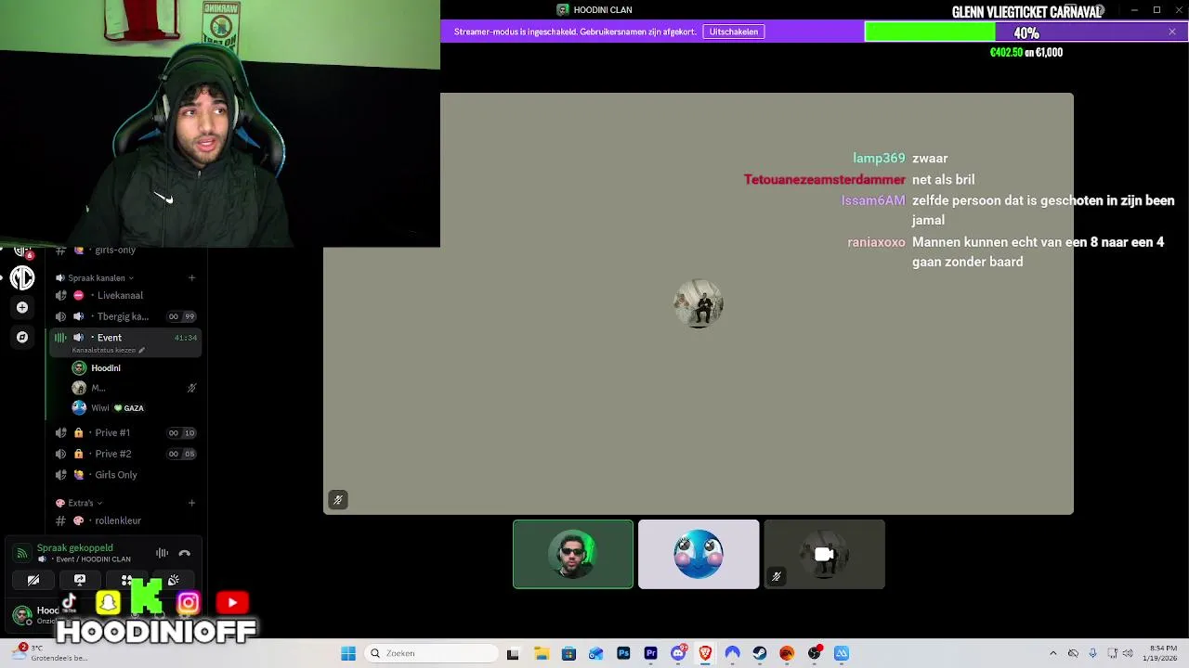
Task: Collapse the Extra's category
Action: coord(81,503)
